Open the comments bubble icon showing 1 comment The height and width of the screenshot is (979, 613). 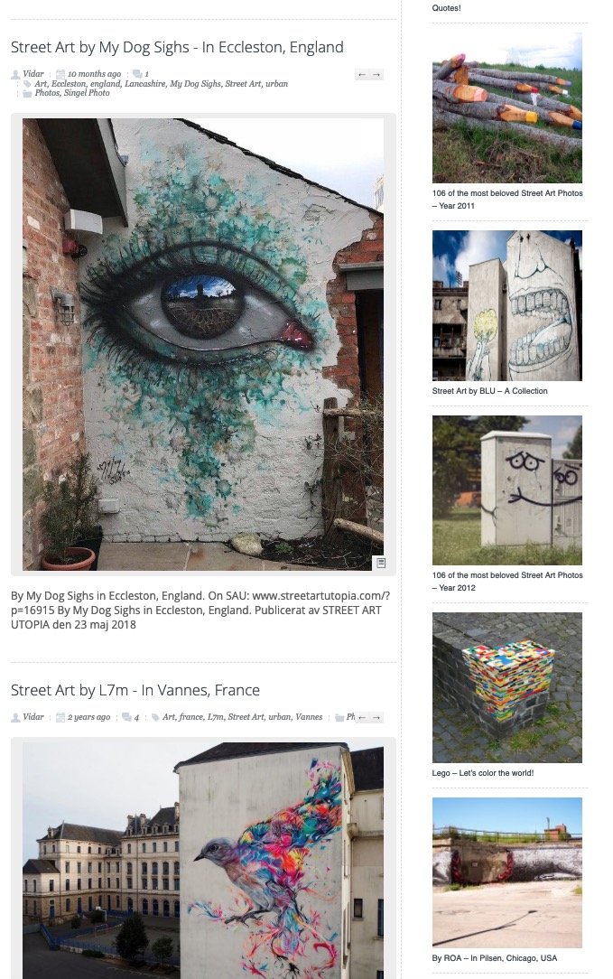(x=137, y=74)
